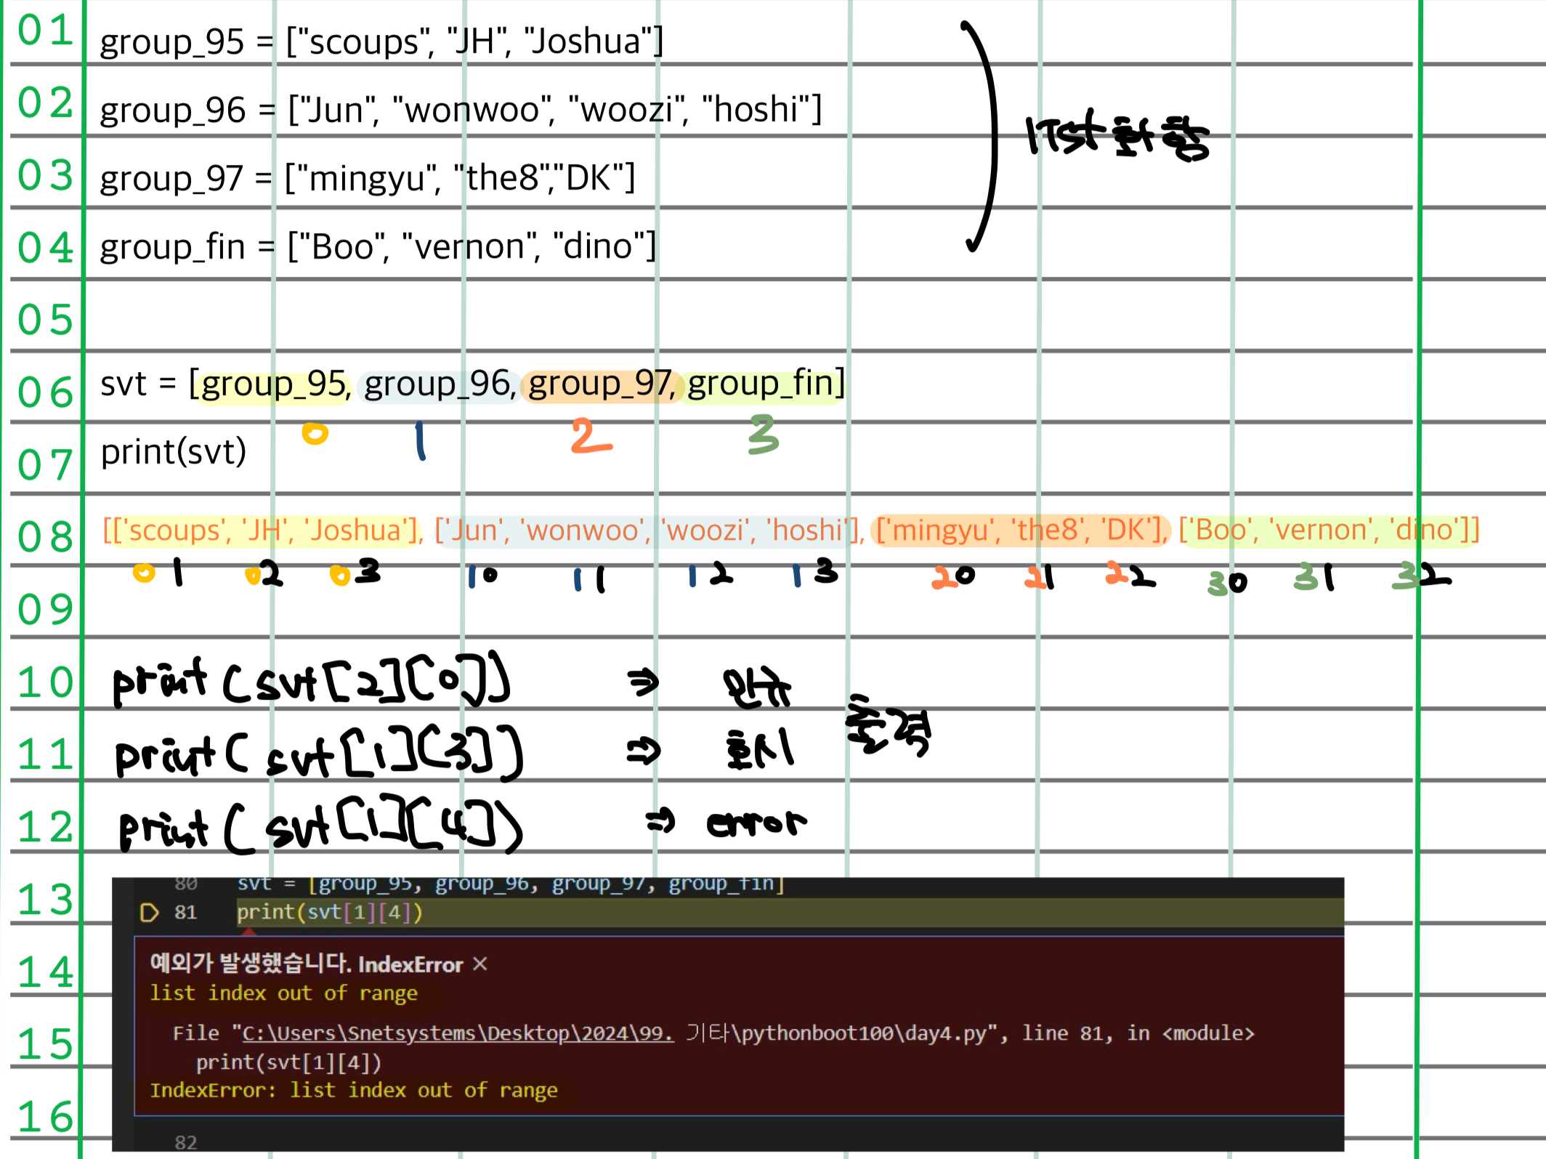The image size is (1546, 1159).
Task: Click the 'list index out of range' message
Action: [283, 993]
